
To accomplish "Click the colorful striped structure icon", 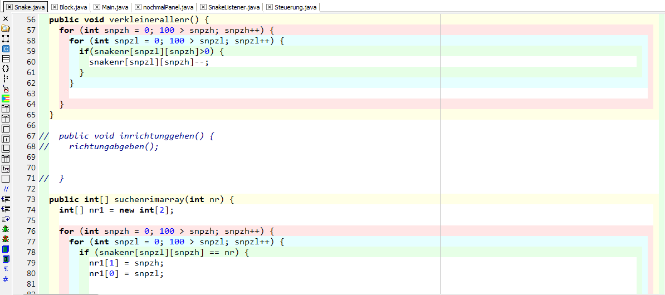I will coord(6,99).
